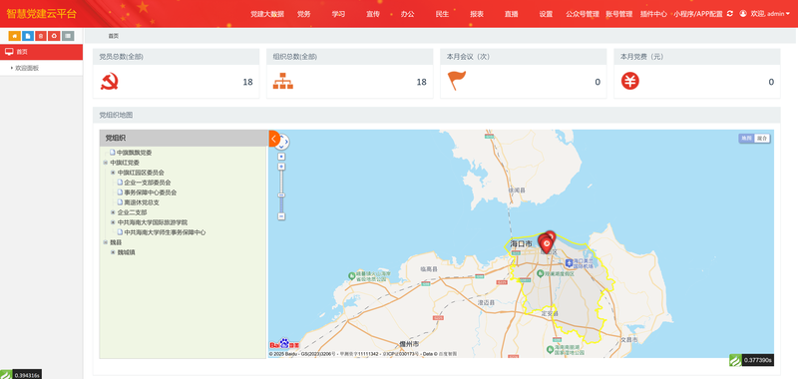The width and height of the screenshot is (798, 379).
Task: Open the 民生 menu
Action: tap(442, 14)
